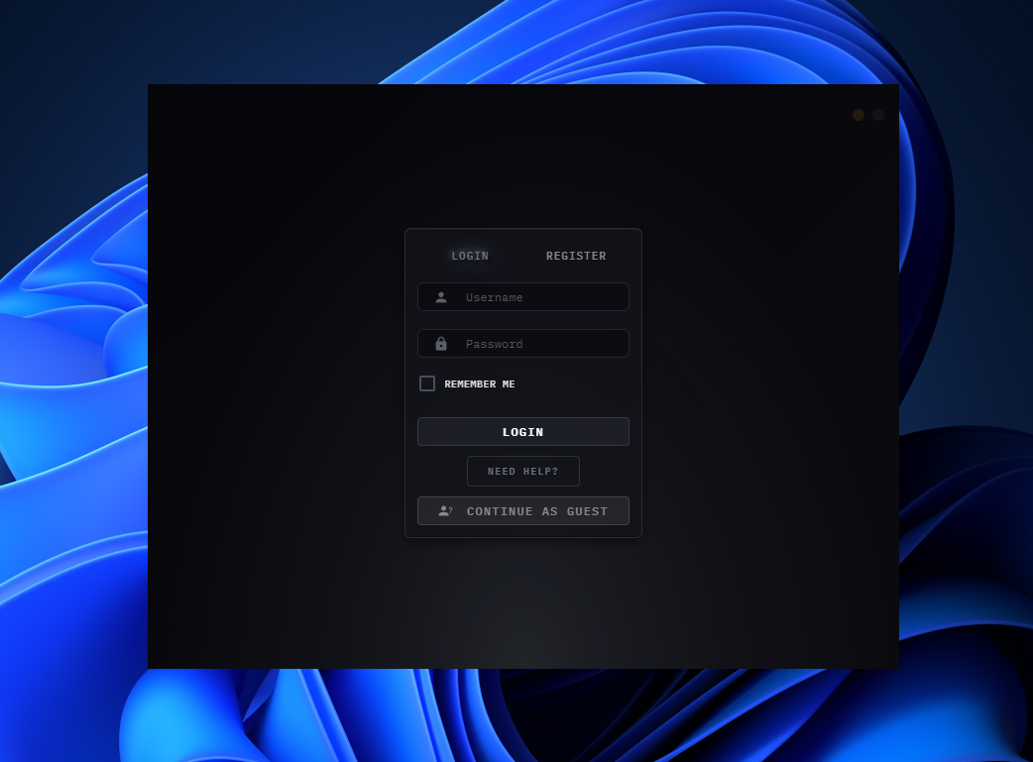Open the REGISTER tab

[576, 256]
